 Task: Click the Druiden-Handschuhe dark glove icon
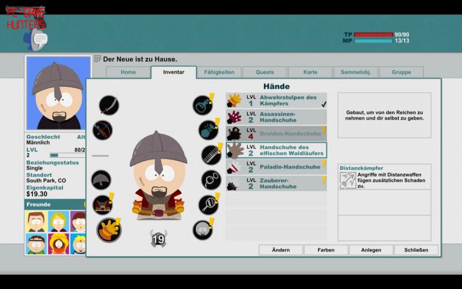click(x=234, y=134)
